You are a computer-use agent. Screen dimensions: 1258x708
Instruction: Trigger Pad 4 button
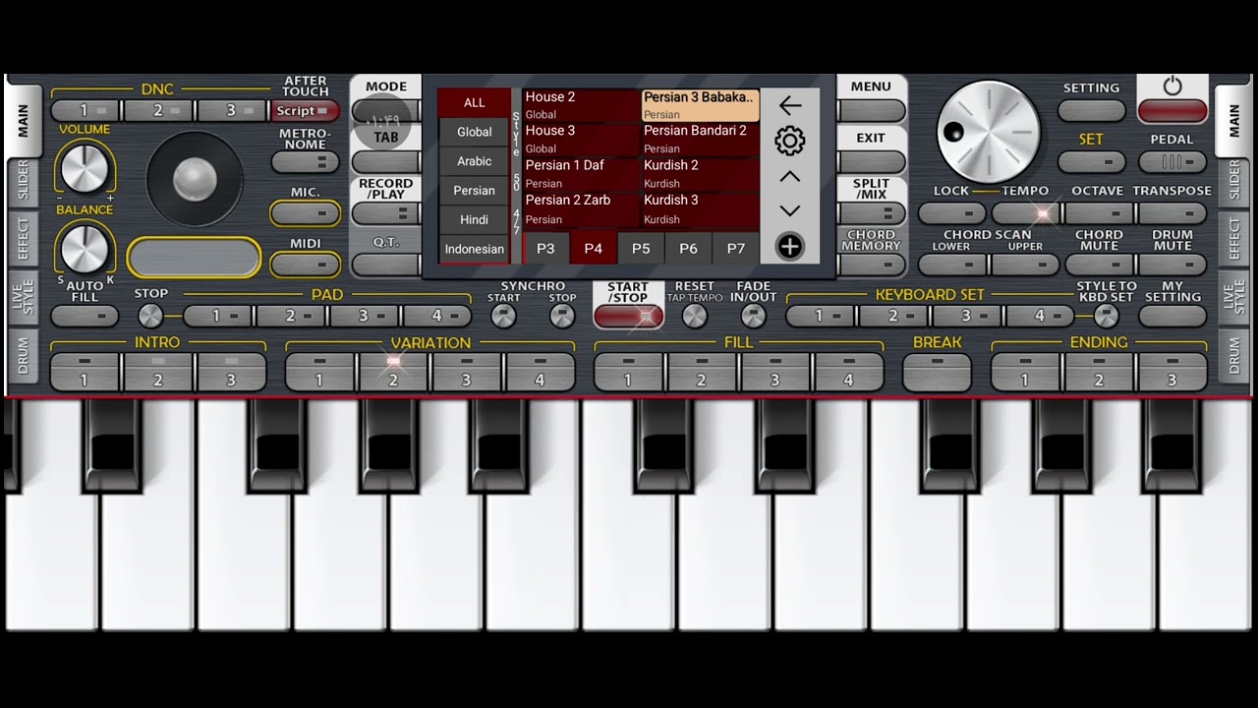(437, 316)
